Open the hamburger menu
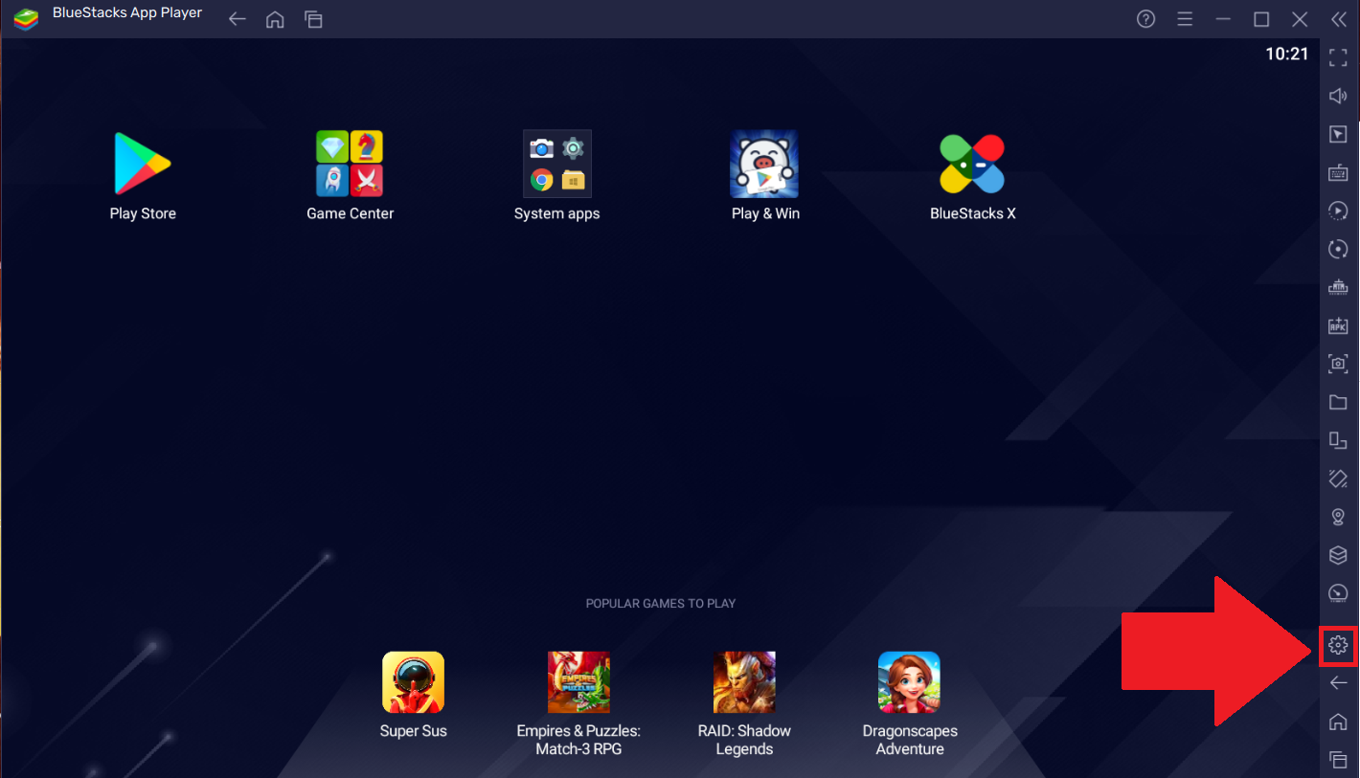The width and height of the screenshot is (1360, 778). click(1185, 19)
